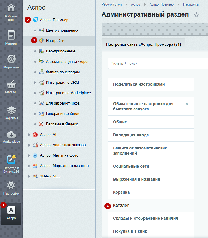The width and height of the screenshot is (208, 238).
Task: Focus the Фильтр + поиск input field
Action: click(x=158, y=63)
